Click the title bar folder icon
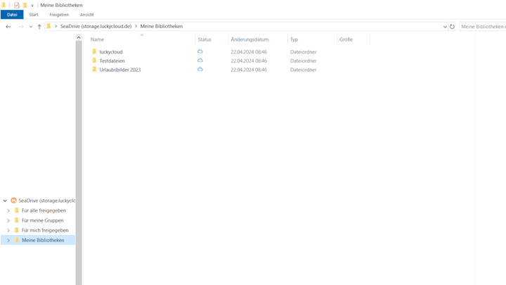 [4, 5]
